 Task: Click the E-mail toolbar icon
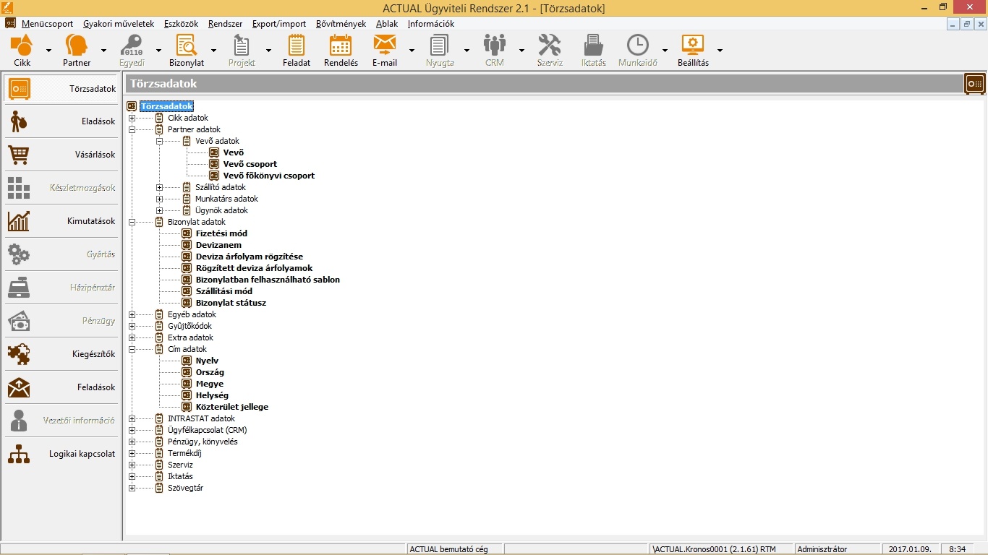384,50
